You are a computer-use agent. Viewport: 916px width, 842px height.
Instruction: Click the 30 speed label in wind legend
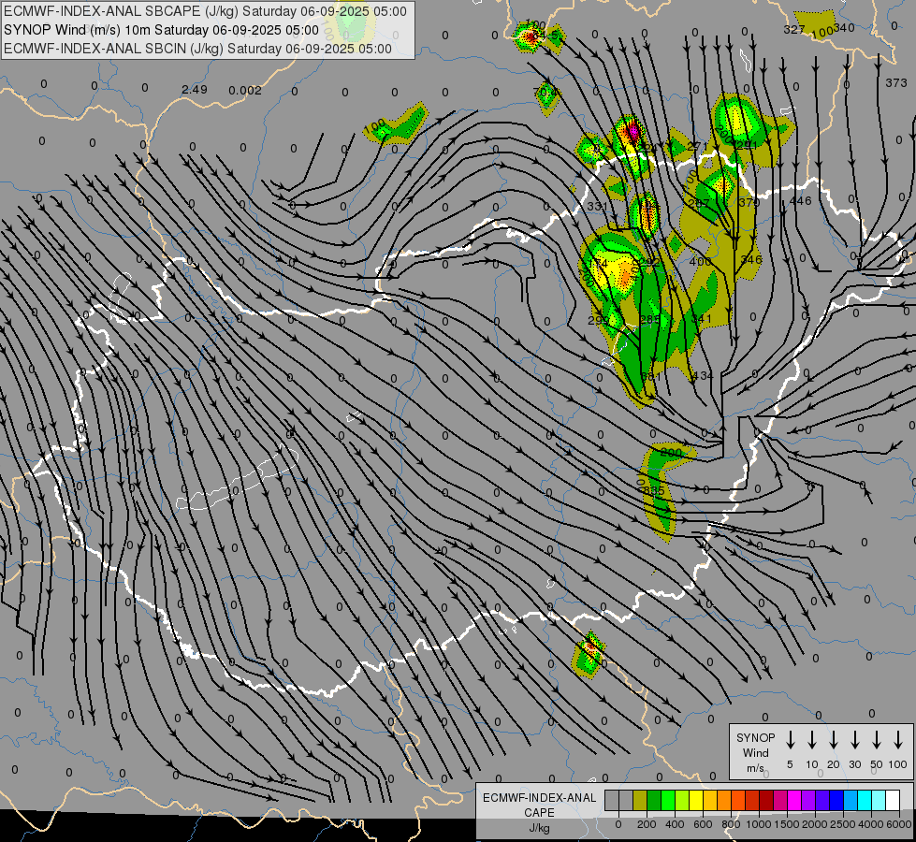point(854,764)
